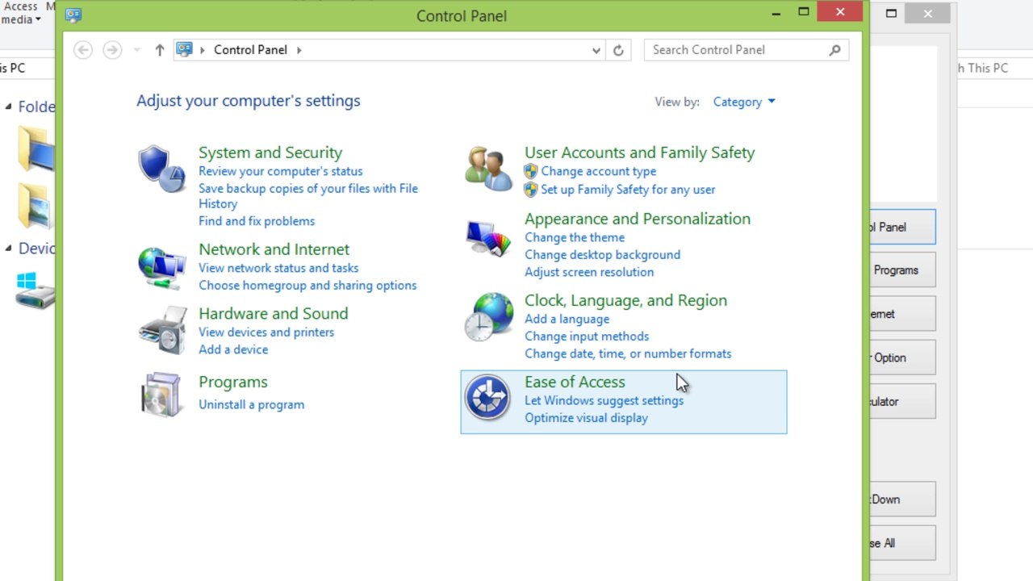
Task: Refresh the Control Panel address bar
Action: 618,50
